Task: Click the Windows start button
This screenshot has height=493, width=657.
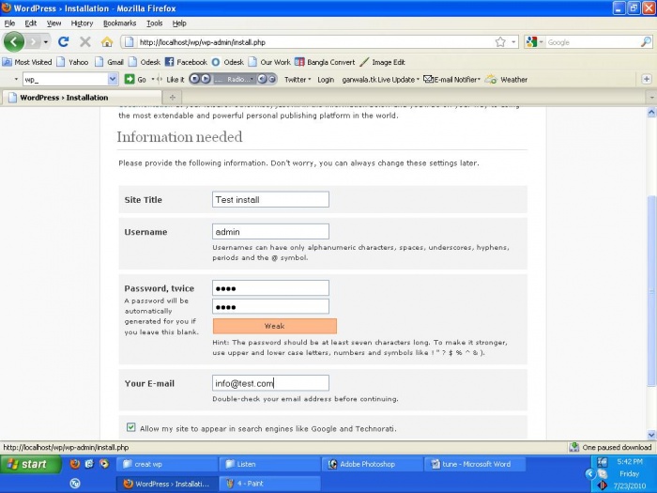Action: click(x=31, y=464)
